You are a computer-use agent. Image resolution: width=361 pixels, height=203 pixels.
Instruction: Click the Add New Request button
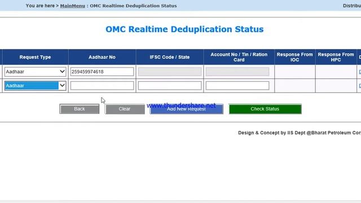(187, 109)
